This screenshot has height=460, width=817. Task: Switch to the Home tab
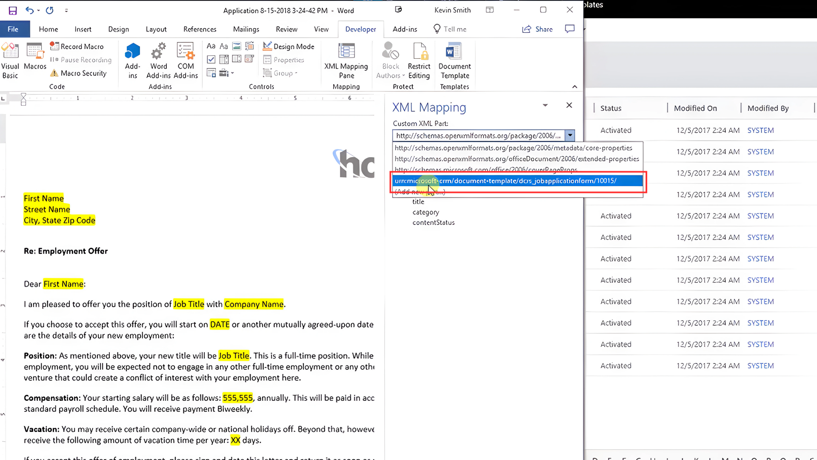(x=49, y=29)
